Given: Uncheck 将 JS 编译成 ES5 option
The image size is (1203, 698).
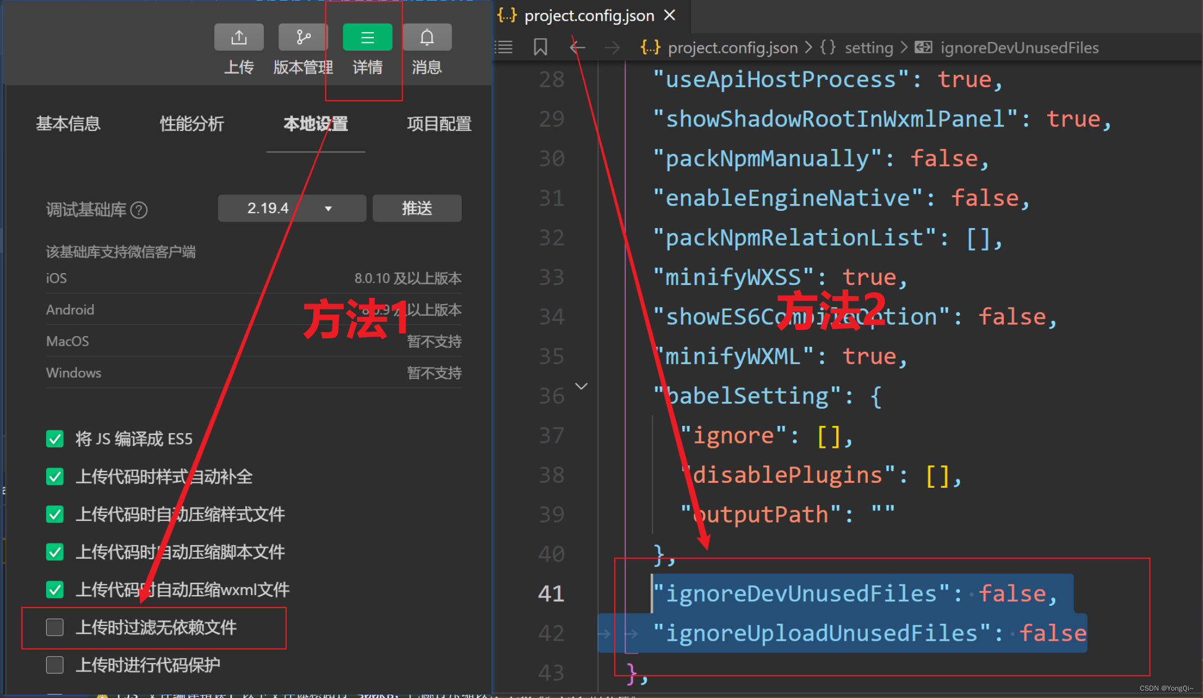Looking at the screenshot, I should (x=55, y=439).
